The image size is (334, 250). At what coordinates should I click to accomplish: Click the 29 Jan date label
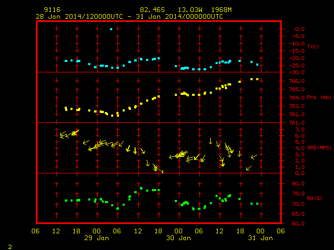tap(97, 238)
